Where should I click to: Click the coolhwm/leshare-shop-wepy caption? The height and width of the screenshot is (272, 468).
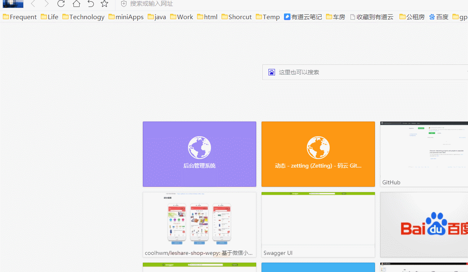[x=198, y=253]
